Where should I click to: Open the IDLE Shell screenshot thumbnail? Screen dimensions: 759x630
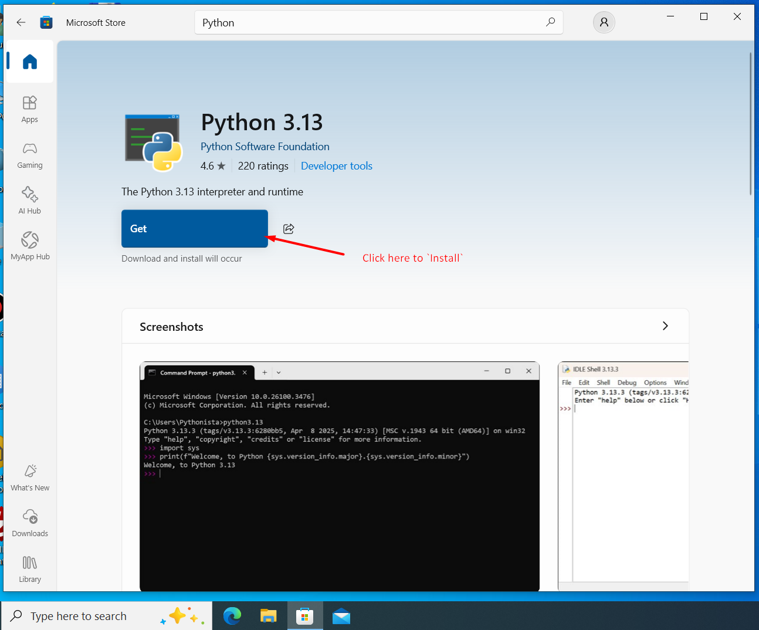pyautogui.click(x=624, y=476)
